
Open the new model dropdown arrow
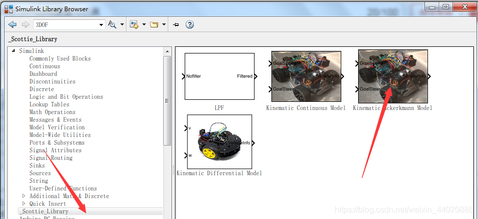pos(144,24)
